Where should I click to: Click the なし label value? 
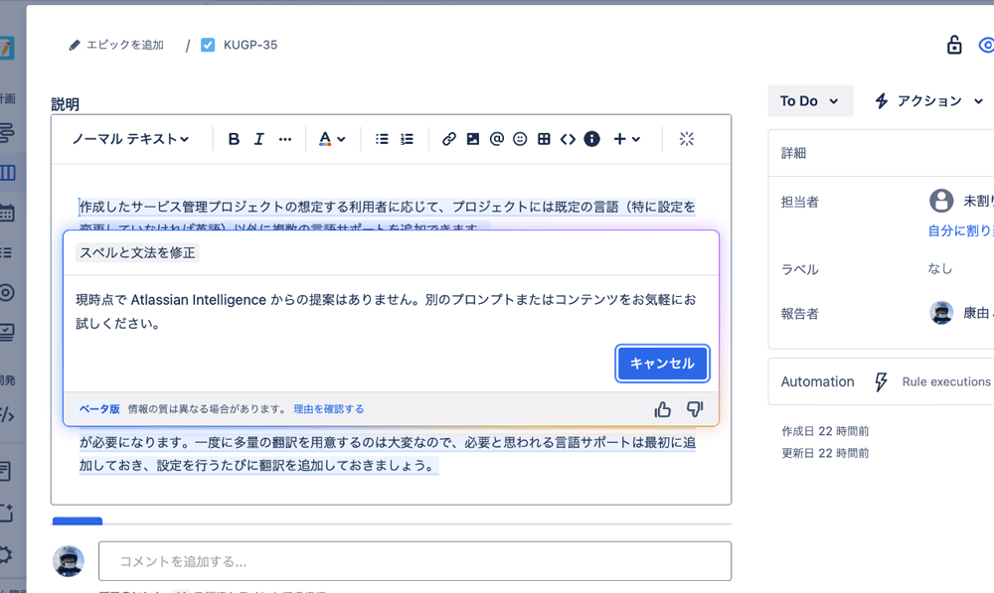pos(940,268)
